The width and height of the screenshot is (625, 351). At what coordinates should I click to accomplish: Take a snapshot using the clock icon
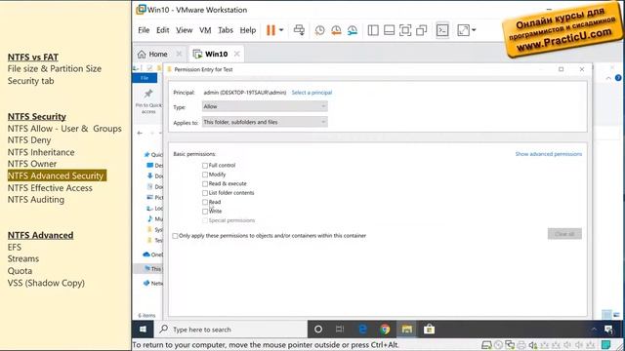pos(319,30)
